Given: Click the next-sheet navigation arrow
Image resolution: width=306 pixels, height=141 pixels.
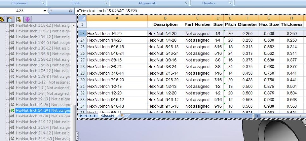Looking at the screenshot, I should (90, 116).
